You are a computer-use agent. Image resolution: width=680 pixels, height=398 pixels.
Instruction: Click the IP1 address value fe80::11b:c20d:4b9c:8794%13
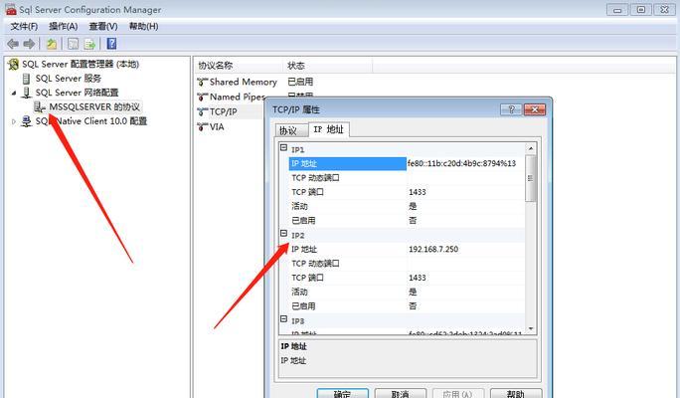461,163
